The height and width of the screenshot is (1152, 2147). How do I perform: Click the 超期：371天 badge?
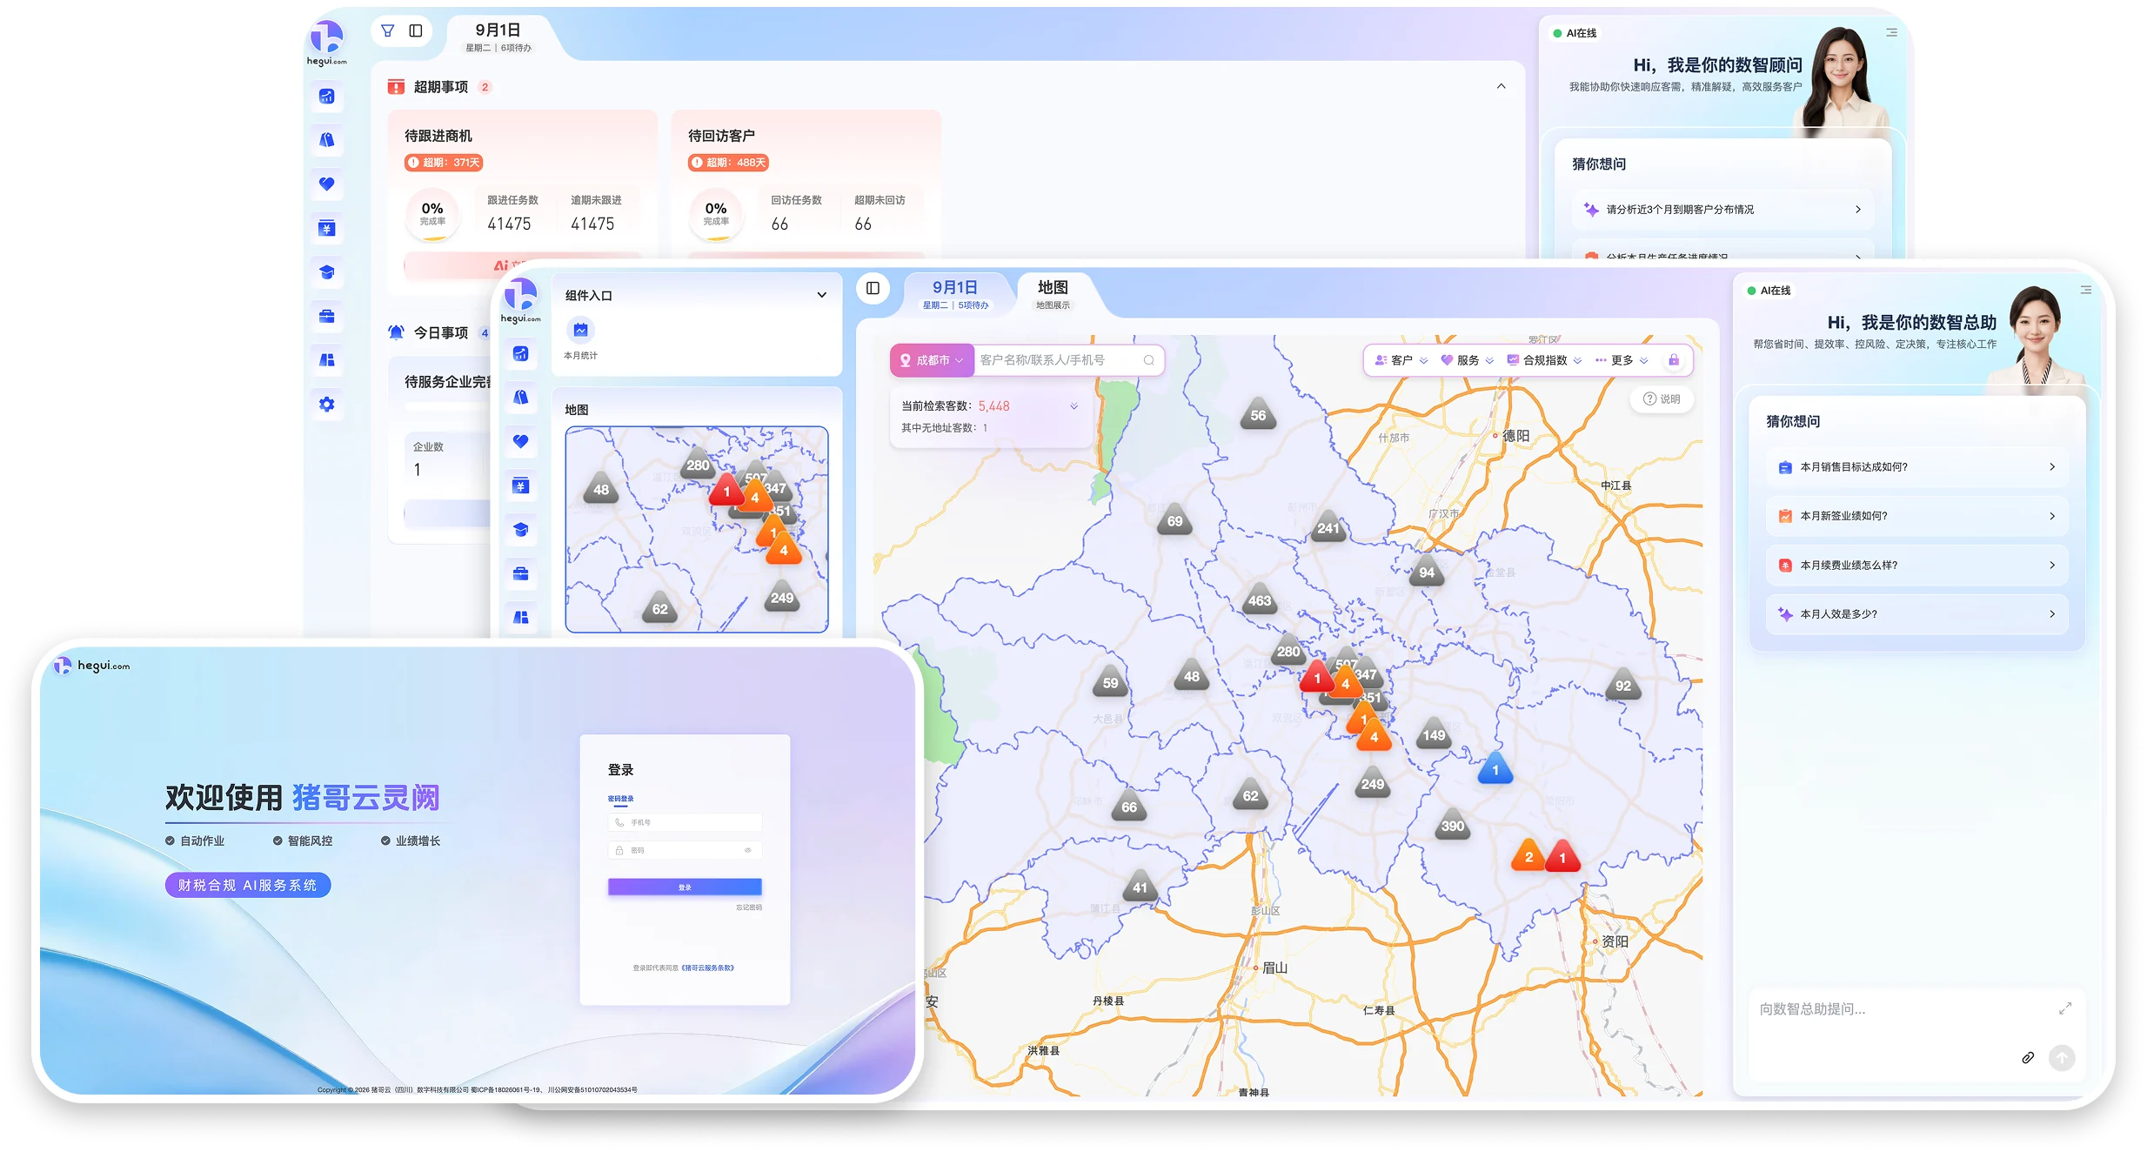[444, 163]
